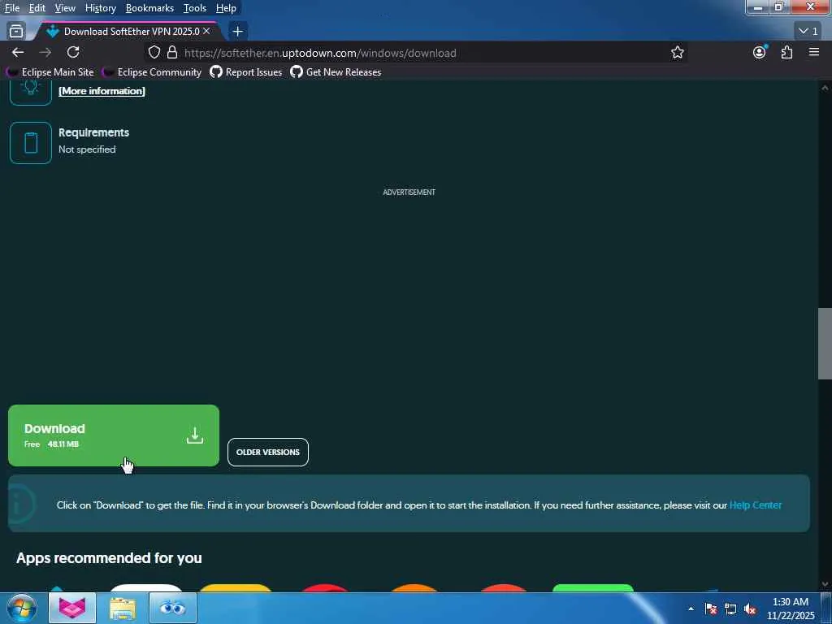Click the Not specified text
This screenshot has width=832, height=624.
(87, 149)
